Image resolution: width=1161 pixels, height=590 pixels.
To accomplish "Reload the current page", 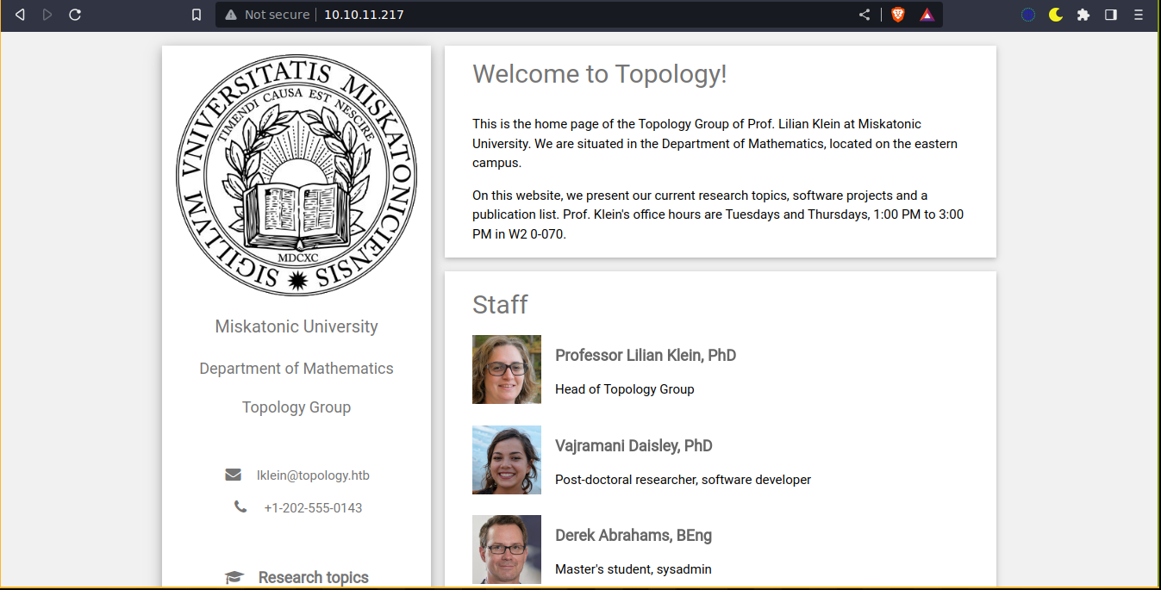I will pyautogui.click(x=75, y=15).
